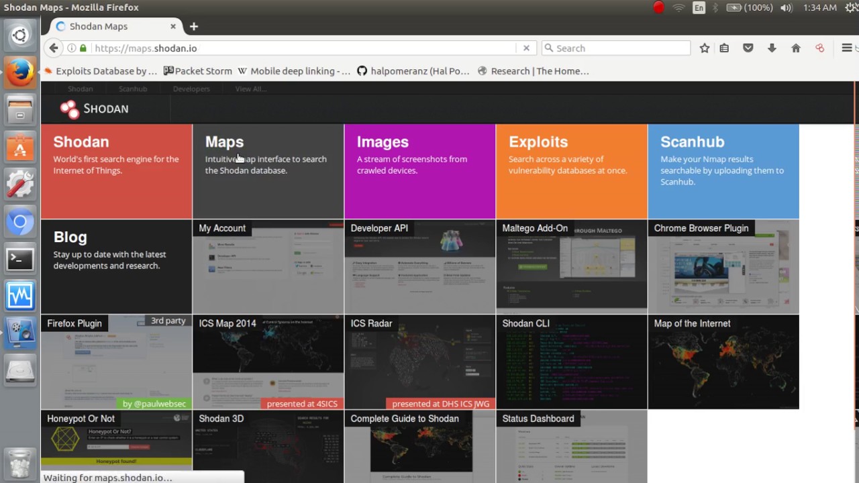Open the Trash in launcher

pos(20,464)
